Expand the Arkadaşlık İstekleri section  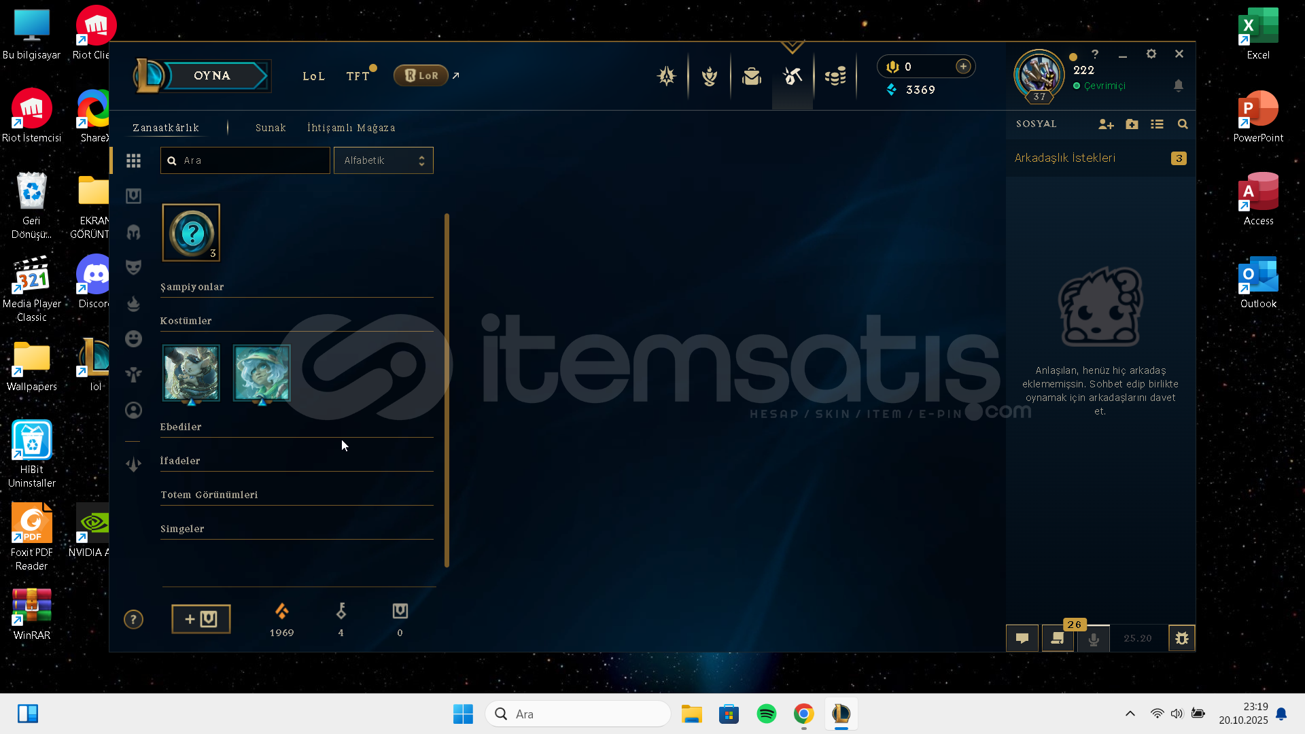(1065, 158)
